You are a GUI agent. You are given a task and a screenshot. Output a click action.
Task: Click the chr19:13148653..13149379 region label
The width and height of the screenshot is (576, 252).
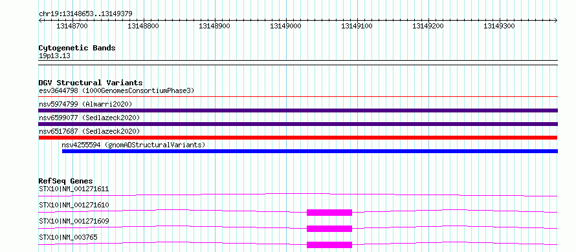pos(85,14)
